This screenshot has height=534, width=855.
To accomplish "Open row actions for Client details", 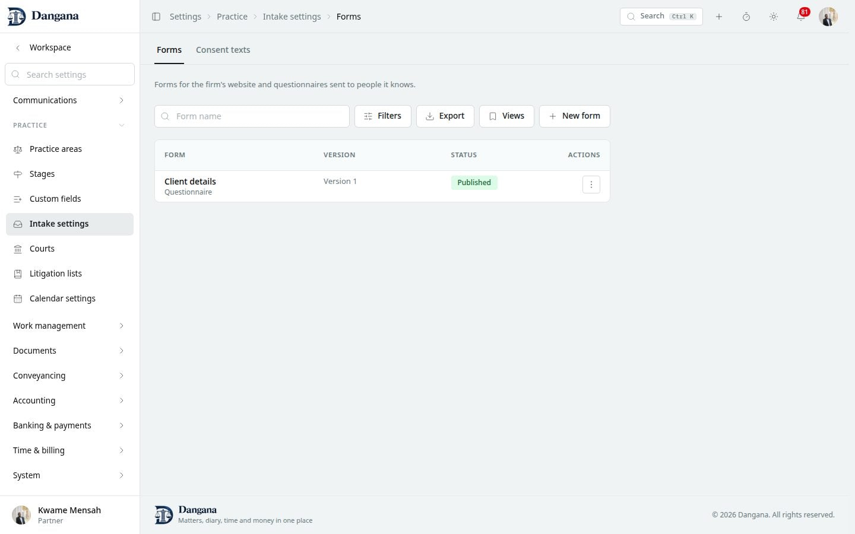I will click(591, 185).
